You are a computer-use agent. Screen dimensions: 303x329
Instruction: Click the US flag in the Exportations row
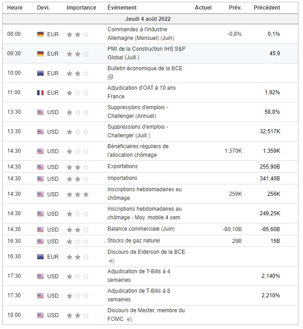[x=40, y=167]
